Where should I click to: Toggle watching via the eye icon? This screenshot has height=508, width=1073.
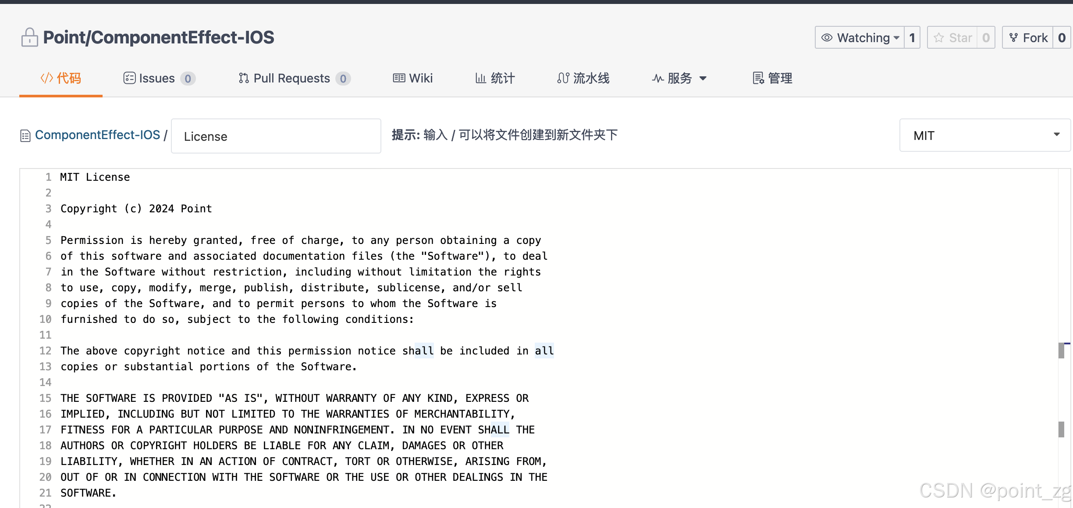coord(827,37)
